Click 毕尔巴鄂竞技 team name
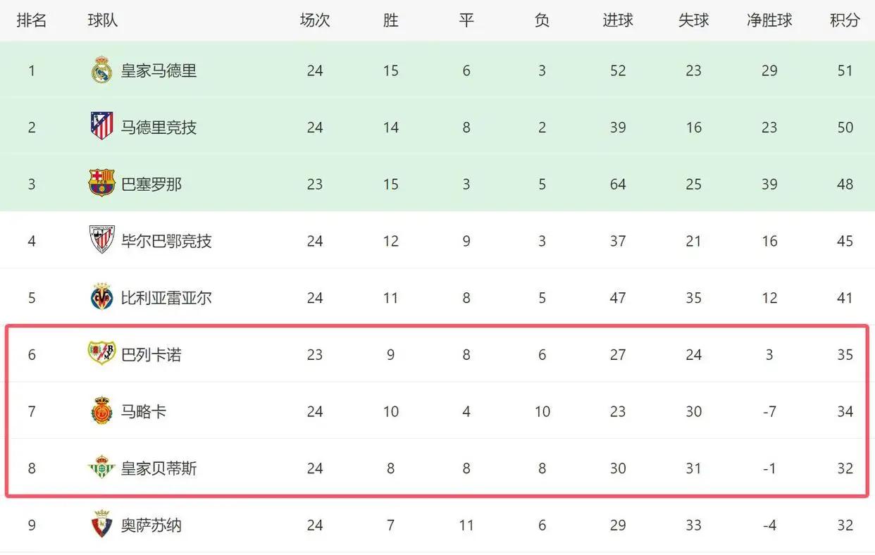The height and width of the screenshot is (555, 875). pyautogui.click(x=166, y=241)
